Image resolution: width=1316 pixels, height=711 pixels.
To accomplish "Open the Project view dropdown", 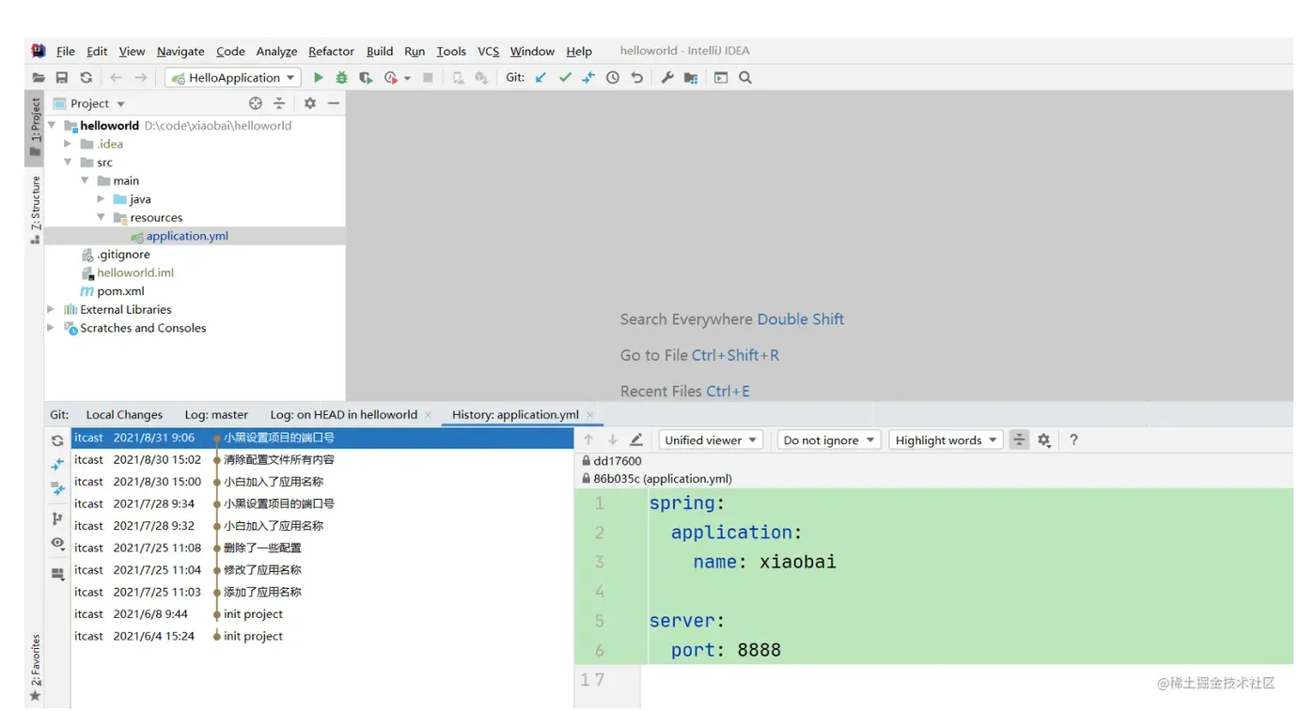I will pos(90,103).
